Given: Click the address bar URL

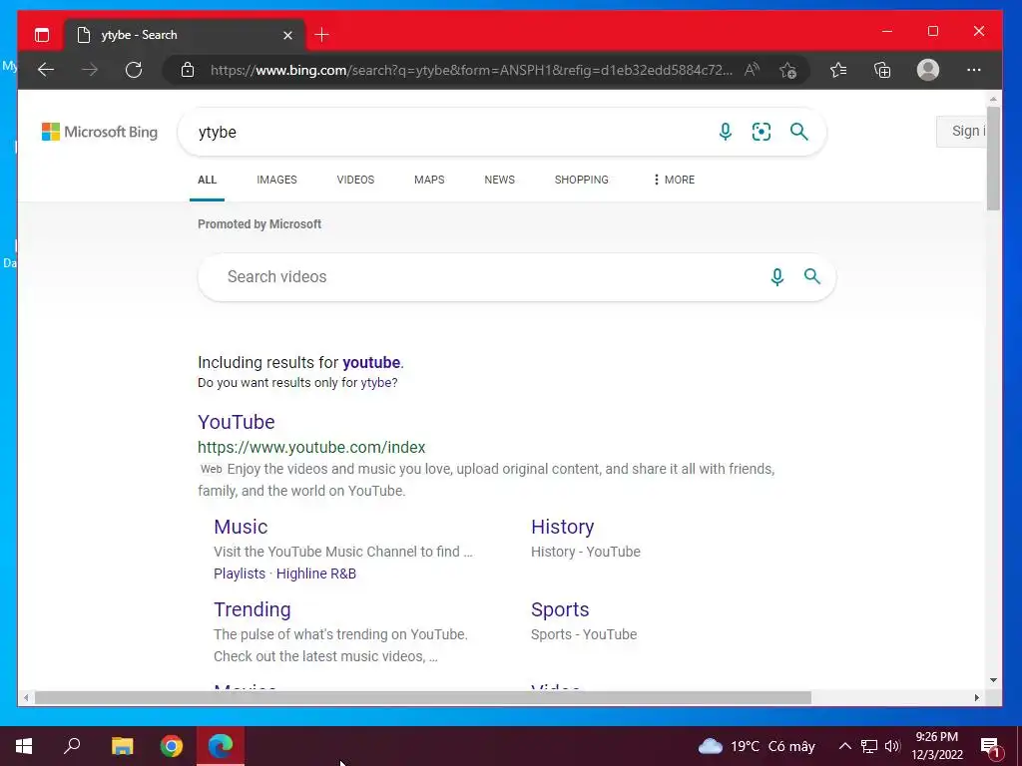Looking at the screenshot, I should [x=471, y=70].
